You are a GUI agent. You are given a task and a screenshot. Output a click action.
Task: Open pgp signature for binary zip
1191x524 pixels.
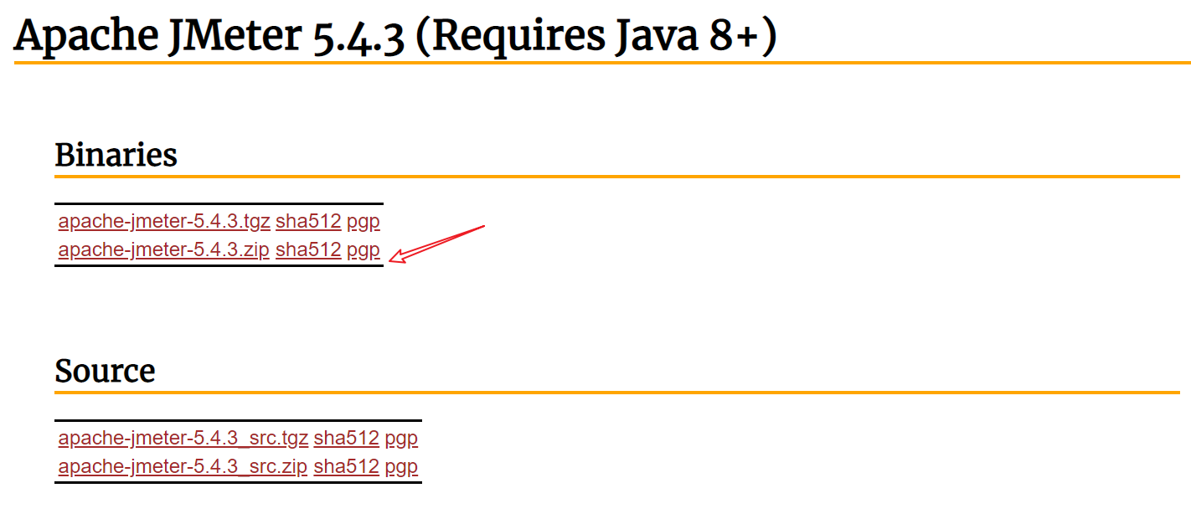point(363,249)
